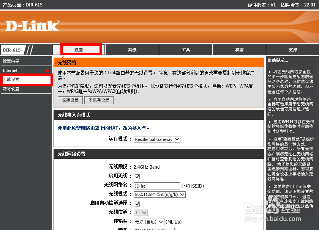
Task: Click the 无线网络设置 section header
Action: 159,154
